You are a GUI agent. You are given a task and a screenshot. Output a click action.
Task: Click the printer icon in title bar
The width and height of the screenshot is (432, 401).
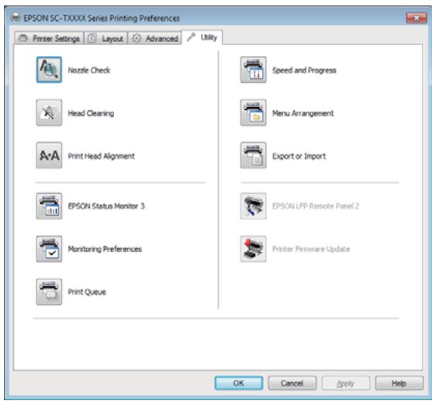[x=16, y=18]
